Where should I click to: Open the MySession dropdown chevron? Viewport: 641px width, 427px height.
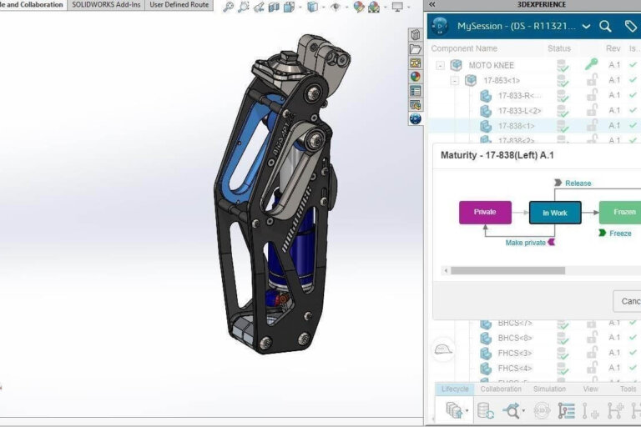click(586, 26)
